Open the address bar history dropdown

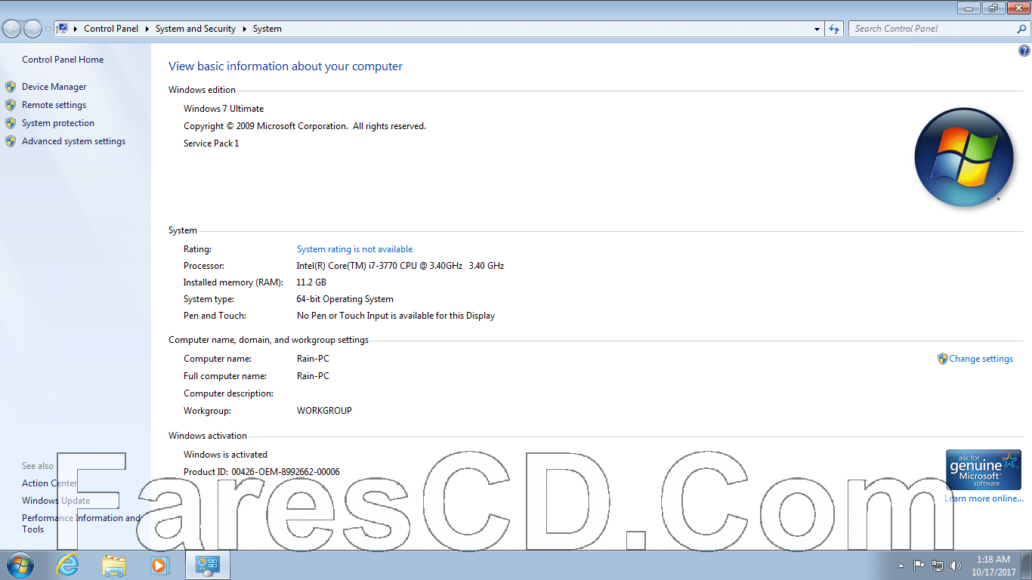(817, 29)
